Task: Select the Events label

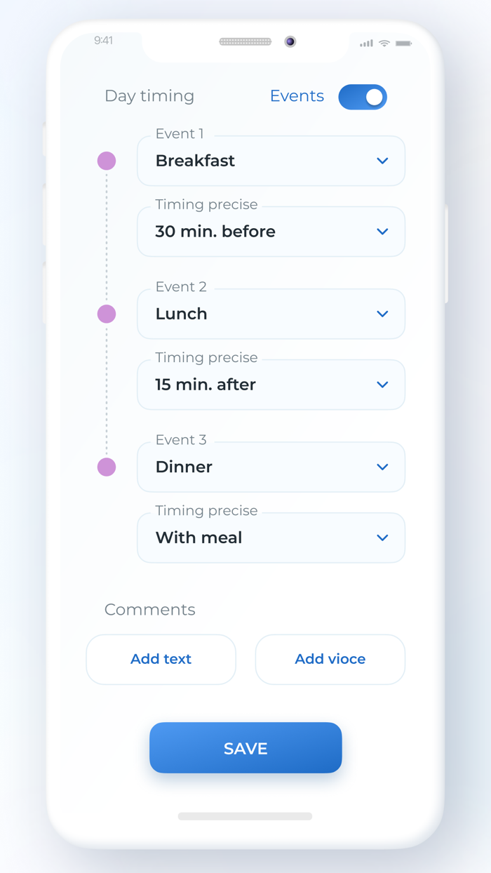Action: [297, 96]
